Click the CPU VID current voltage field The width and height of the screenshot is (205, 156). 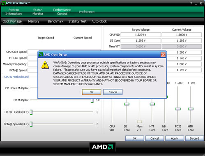pyautogui.click(x=182, y=35)
